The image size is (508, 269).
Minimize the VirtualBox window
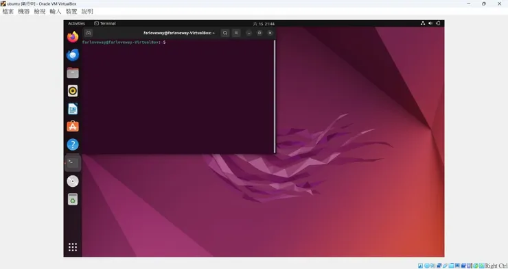468,4
